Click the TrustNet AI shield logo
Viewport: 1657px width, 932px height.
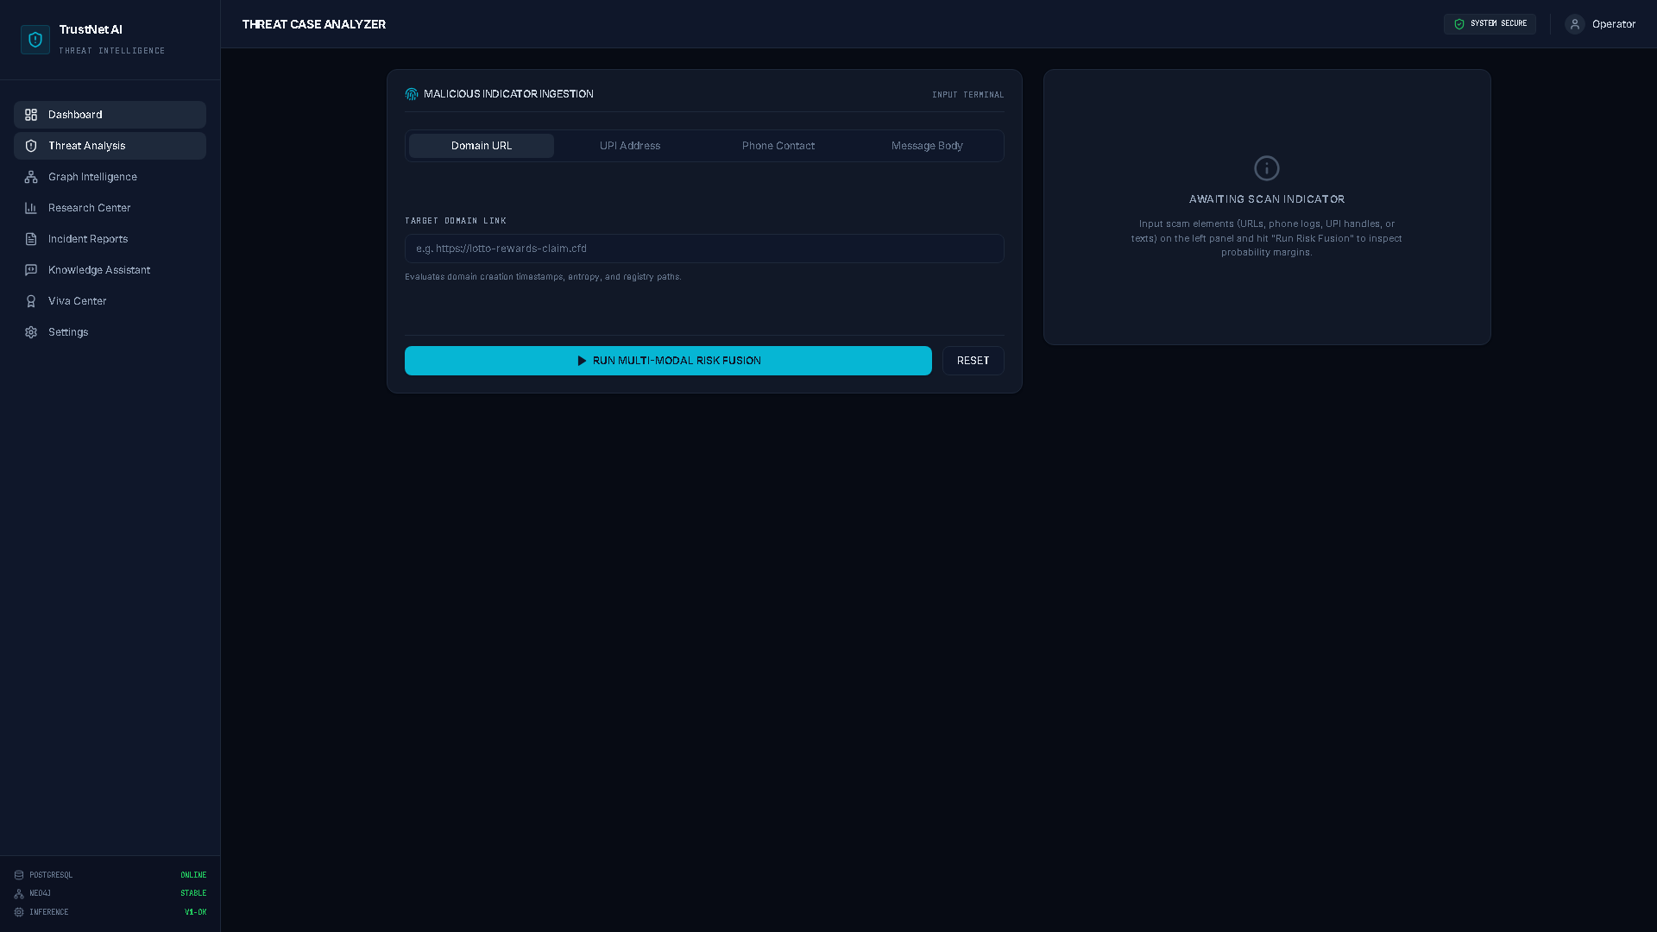[x=35, y=40]
